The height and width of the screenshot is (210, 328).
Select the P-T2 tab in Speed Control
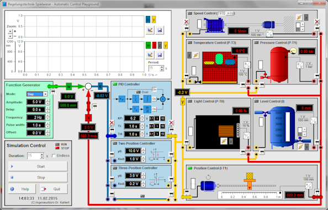click(222, 14)
